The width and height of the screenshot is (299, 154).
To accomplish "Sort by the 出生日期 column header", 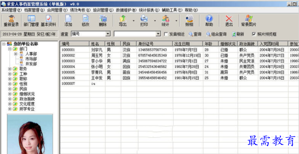I will [x=188, y=44].
